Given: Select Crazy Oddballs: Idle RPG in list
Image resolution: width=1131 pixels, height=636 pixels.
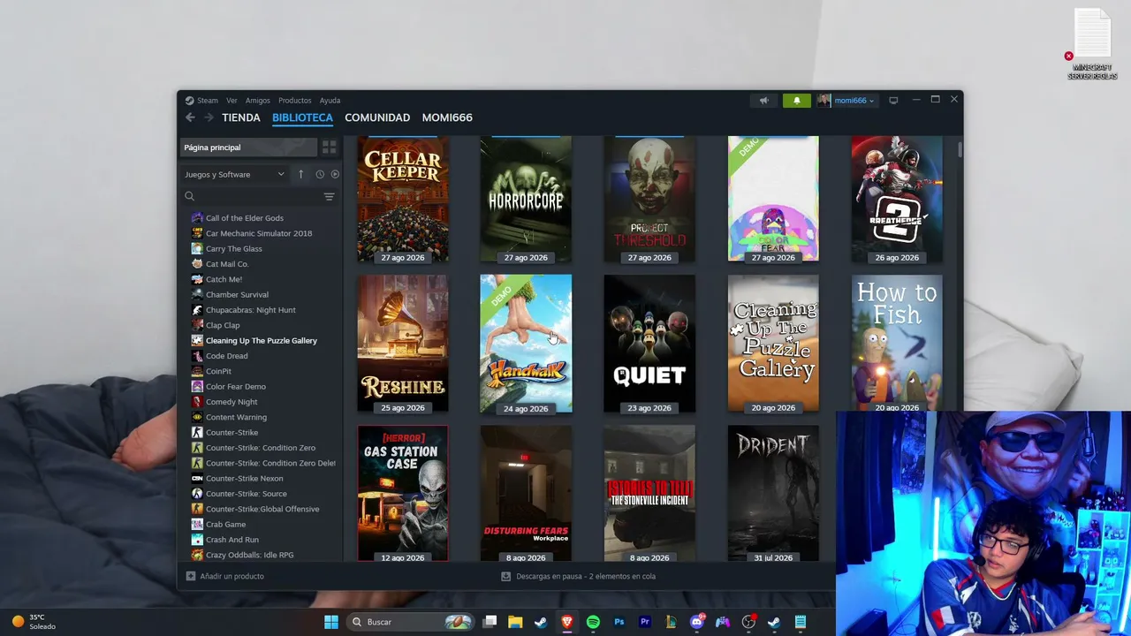Looking at the screenshot, I should (250, 555).
